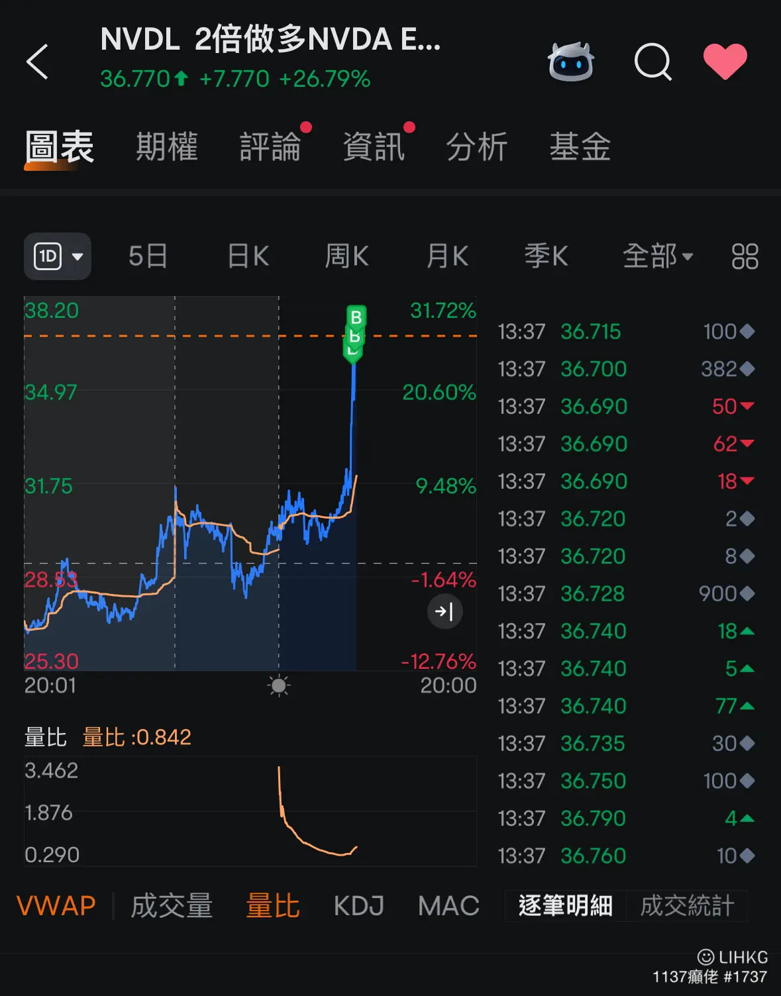Select the MAC indicator
781x996 pixels.
(x=448, y=906)
